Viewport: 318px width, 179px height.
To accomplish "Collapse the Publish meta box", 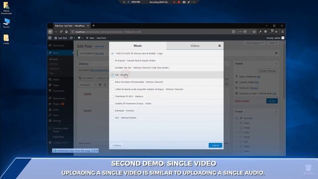I will point(276,64).
